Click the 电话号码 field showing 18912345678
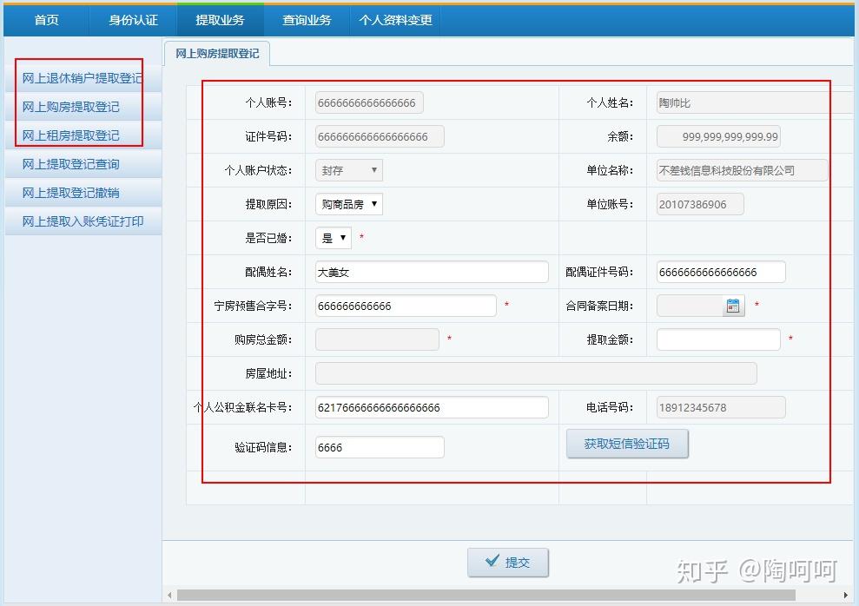859x606 pixels. 721,407
